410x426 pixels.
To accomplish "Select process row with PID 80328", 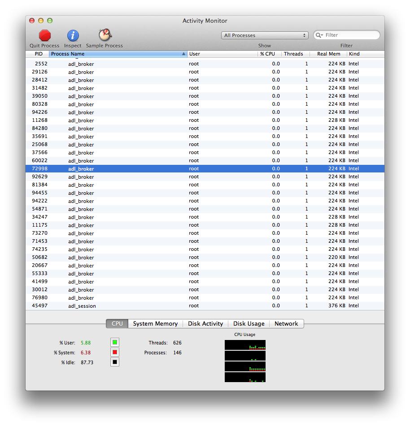I will click(x=205, y=104).
